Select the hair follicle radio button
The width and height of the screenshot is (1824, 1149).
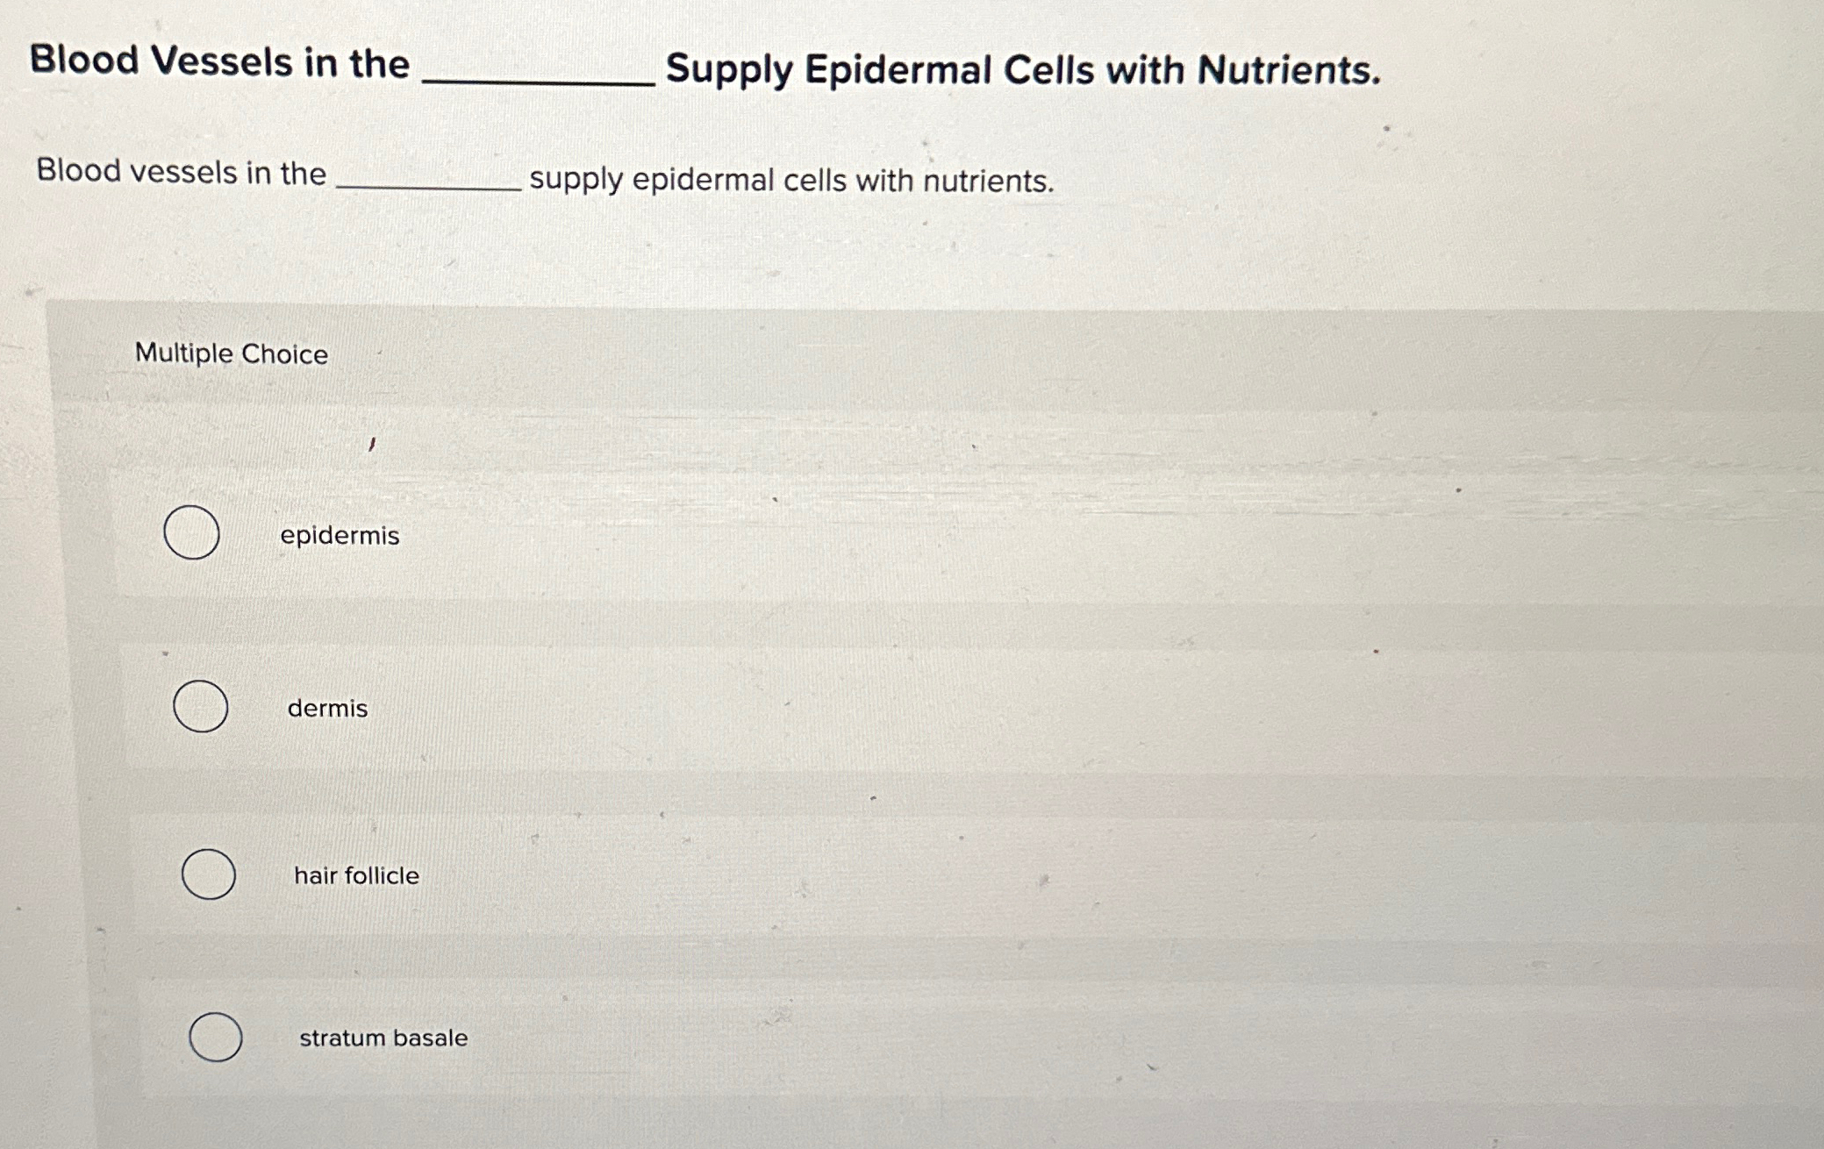208,873
